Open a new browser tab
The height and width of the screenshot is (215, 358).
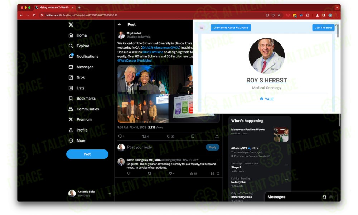tap(79, 8)
